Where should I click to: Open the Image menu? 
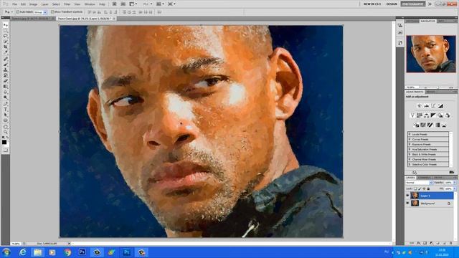(x=34, y=4)
